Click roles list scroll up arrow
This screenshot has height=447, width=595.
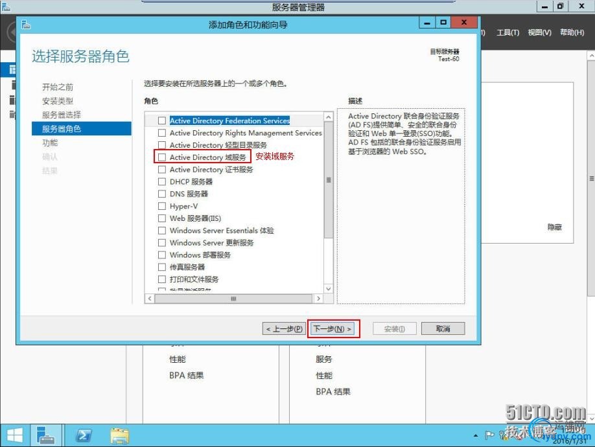tap(329, 117)
